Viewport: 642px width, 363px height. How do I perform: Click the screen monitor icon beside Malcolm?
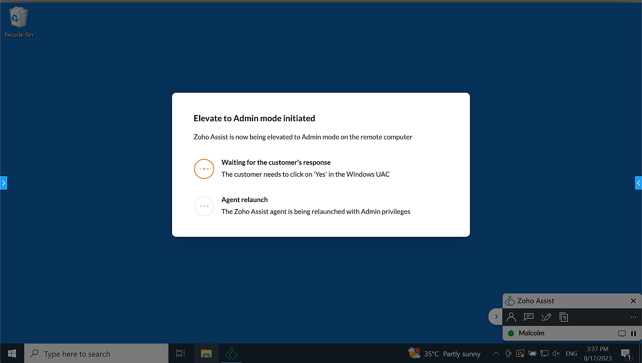[x=622, y=333]
